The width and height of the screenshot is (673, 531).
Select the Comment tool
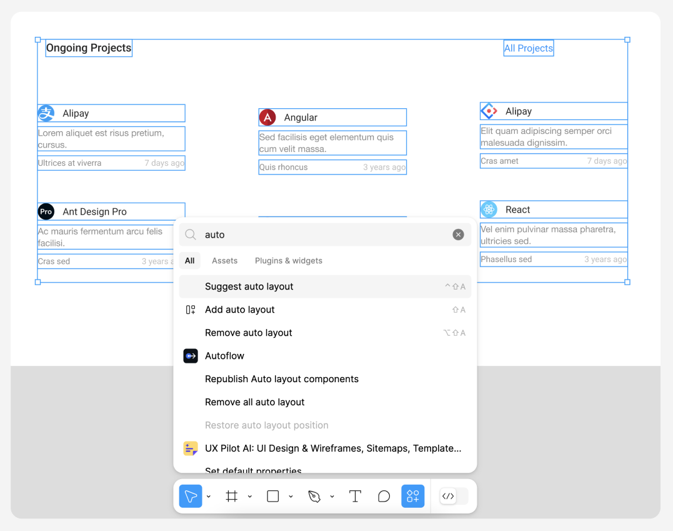tap(384, 496)
